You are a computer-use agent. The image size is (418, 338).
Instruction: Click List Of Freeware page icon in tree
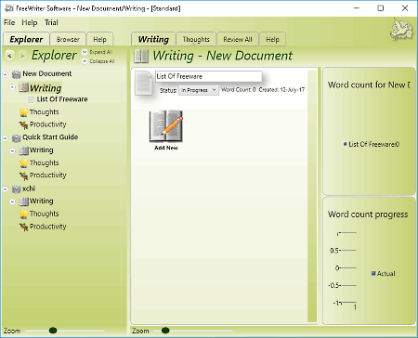pos(31,99)
